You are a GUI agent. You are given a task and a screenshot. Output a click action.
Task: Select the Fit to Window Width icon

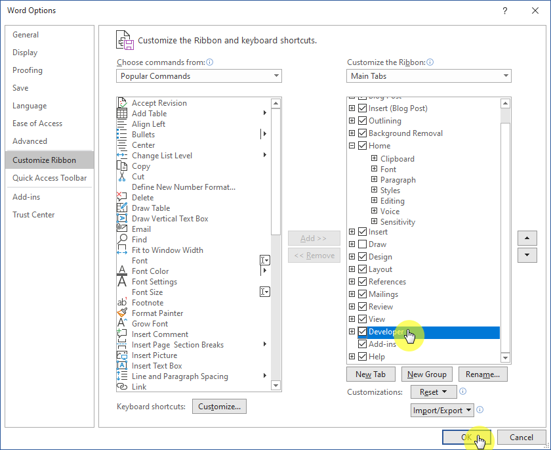[x=122, y=250]
